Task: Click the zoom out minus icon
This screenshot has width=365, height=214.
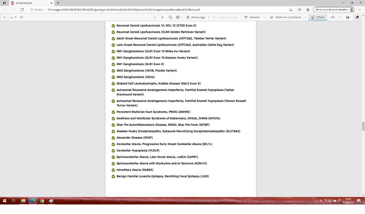Action: click(x=155, y=17)
